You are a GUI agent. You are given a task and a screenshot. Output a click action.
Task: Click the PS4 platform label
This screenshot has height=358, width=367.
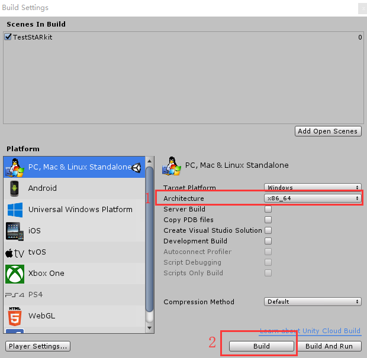pos(36,295)
